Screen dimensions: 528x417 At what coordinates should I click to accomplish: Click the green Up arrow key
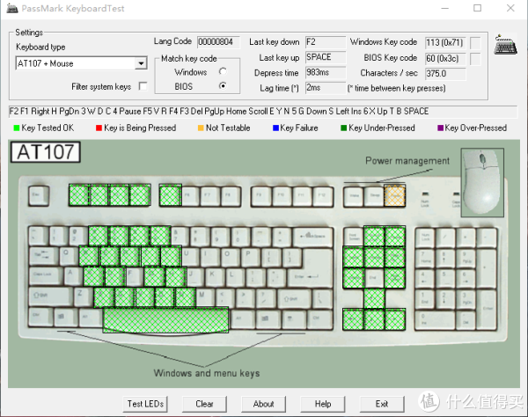click(374, 298)
